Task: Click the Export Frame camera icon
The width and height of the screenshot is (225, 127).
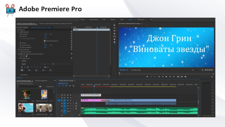Action: 185,76
